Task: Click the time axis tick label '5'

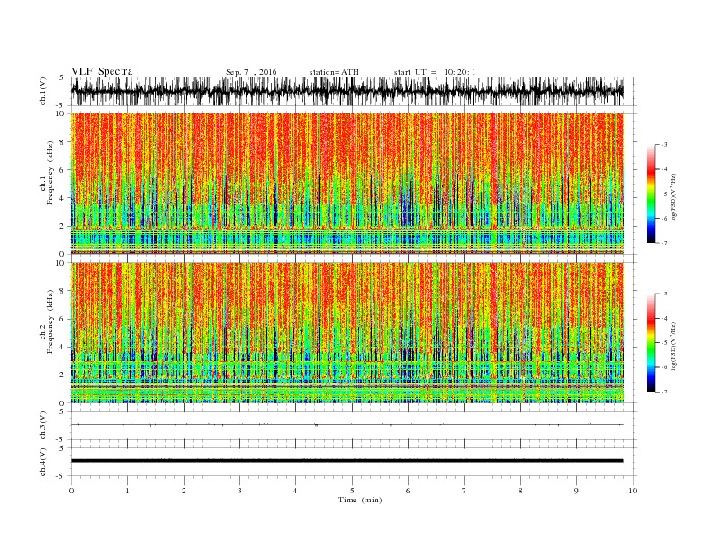Action: coord(352,491)
